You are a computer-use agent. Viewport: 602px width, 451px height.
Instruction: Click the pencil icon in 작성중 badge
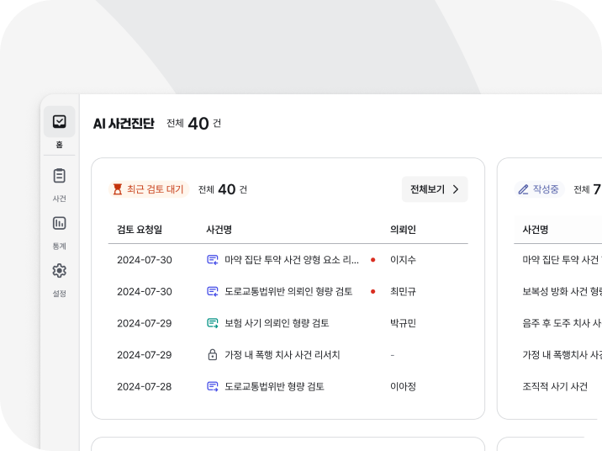pos(523,189)
